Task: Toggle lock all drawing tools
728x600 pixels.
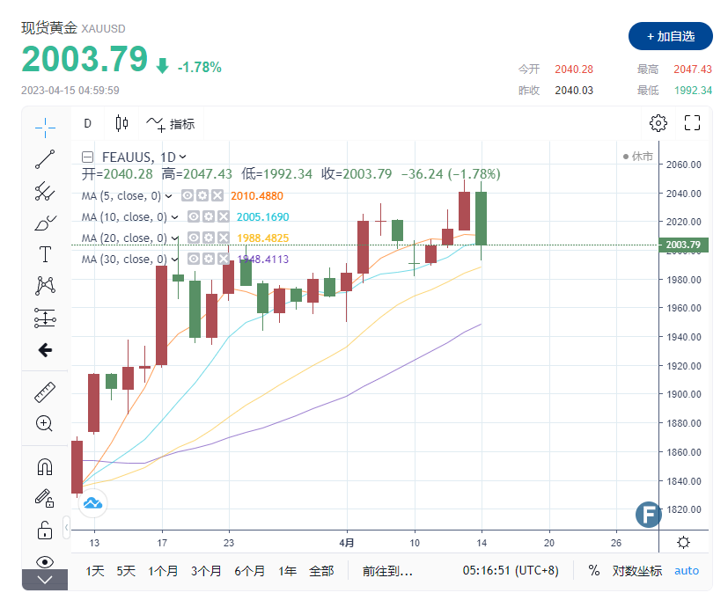Action: pos(45,530)
